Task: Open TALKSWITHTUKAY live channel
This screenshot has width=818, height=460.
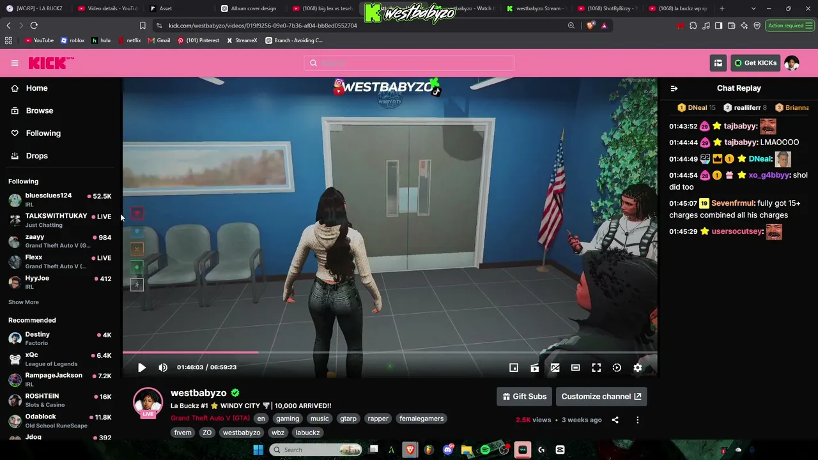Action: (60, 220)
